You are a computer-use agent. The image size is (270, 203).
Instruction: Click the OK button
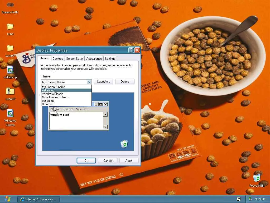click(x=86, y=160)
